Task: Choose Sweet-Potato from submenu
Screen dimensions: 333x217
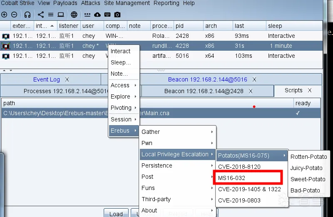Action: 308,179
